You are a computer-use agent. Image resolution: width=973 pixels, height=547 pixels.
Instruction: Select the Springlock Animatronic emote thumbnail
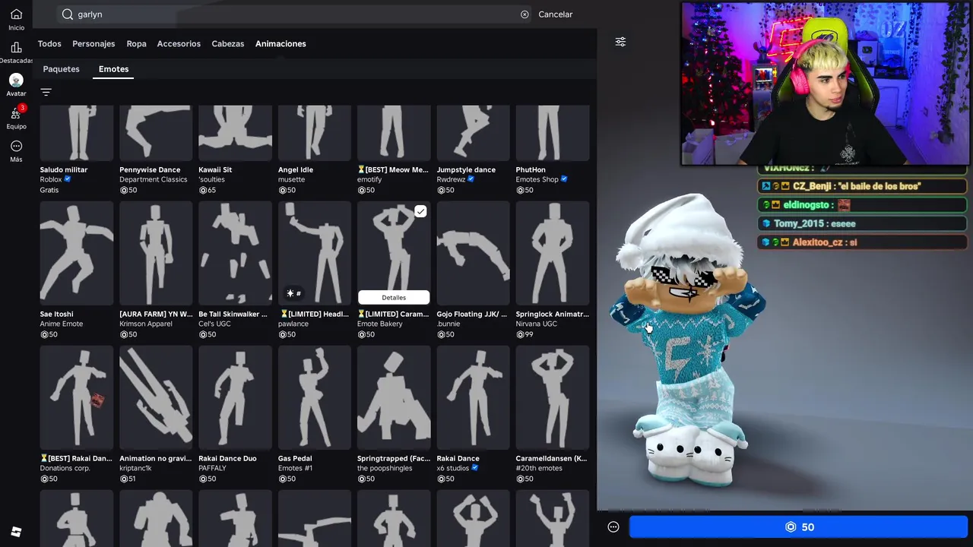(x=553, y=253)
